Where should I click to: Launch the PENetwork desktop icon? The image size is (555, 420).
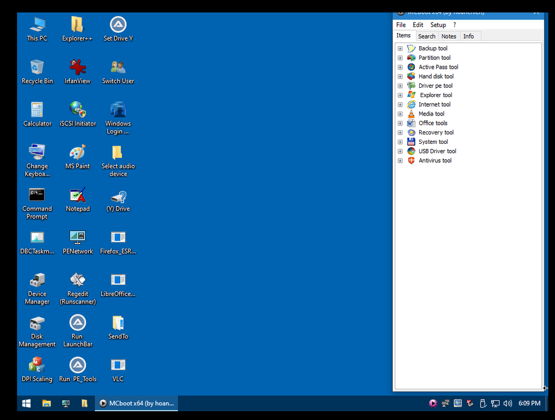pos(78,242)
